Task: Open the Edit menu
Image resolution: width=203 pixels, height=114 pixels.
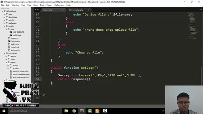Action: pyautogui.click(x=8, y=5)
